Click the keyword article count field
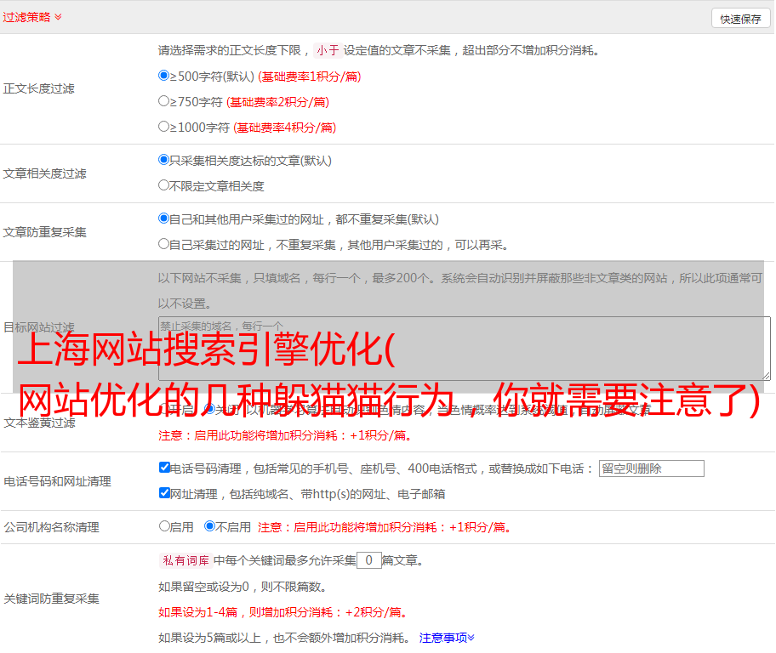776x653 pixels. point(368,560)
